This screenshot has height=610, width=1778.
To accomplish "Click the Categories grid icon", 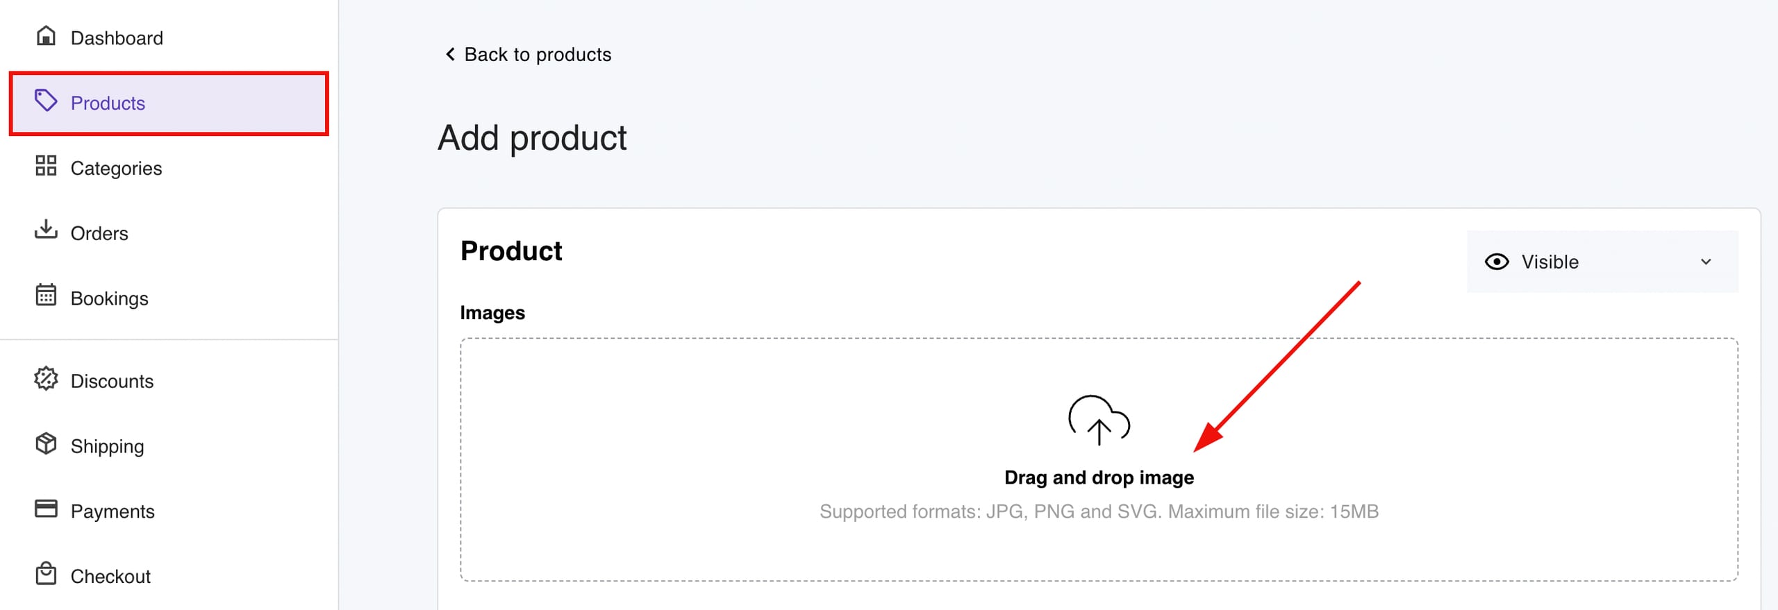I will [46, 166].
